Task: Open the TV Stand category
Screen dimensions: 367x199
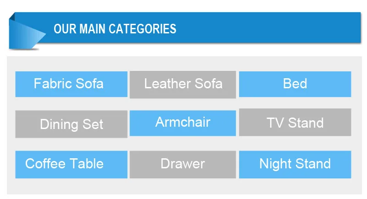Action: pyautogui.click(x=295, y=123)
